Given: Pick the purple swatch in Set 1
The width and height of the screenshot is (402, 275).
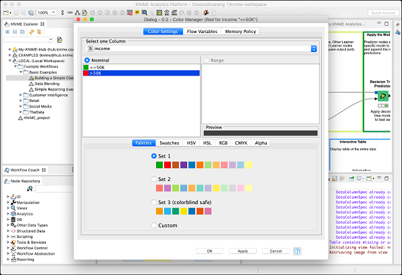Looking at the screenshot, I should click(184, 165).
